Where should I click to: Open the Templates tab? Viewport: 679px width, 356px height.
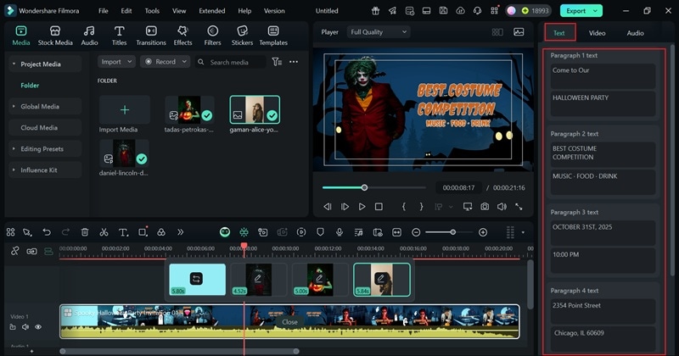273,36
